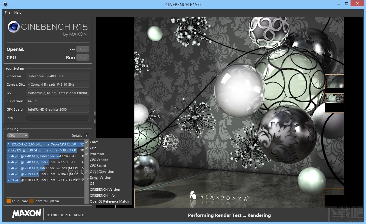Click the MAXON logo at bottom left

coord(26,214)
